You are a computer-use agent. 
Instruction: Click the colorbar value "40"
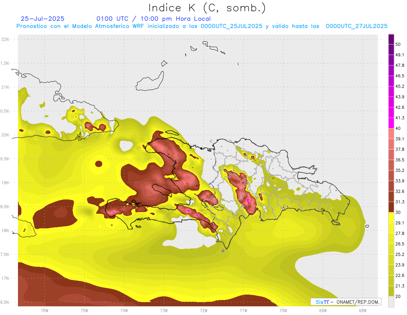click(398, 128)
